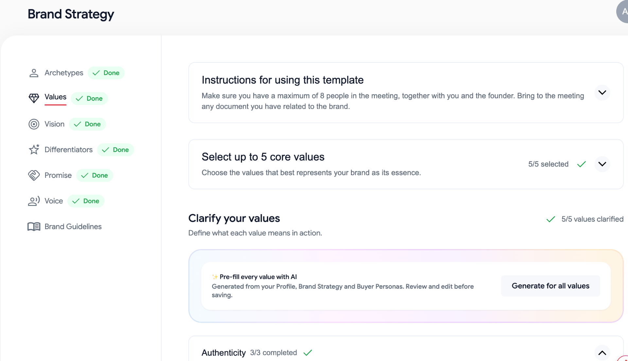This screenshot has height=361, width=628.
Task: Click the Done badge next to Vision
Action: (x=87, y=124)
